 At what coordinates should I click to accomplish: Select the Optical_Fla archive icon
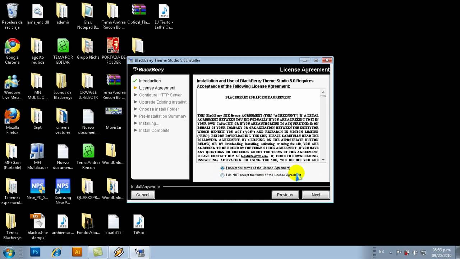coord(139,15)
